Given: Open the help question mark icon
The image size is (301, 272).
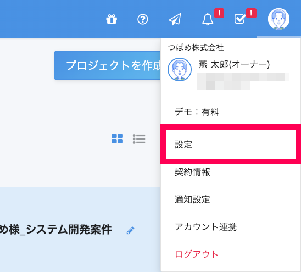Looking at the screenshot, I should (x=143, y=19).
